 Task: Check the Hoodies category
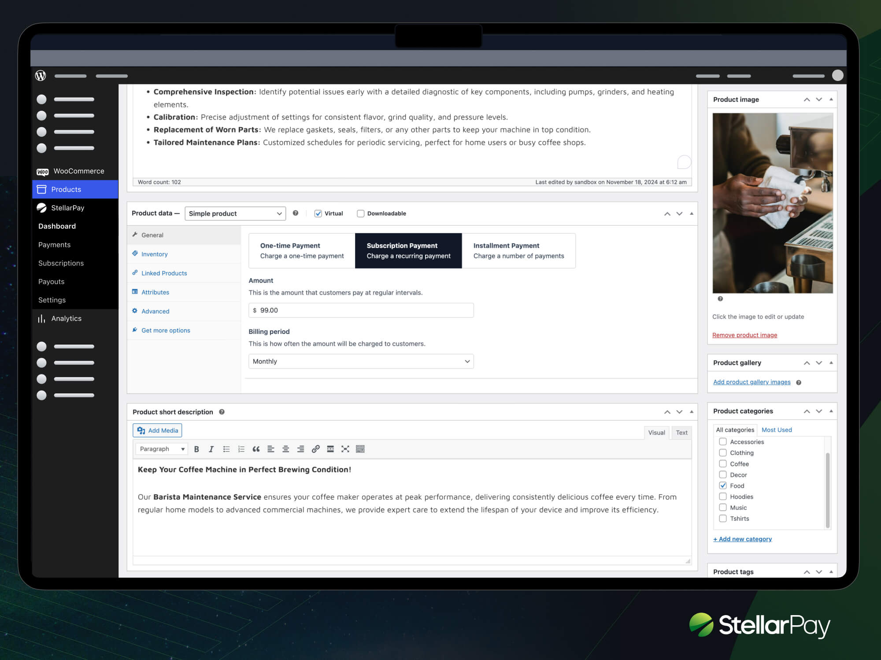point(723,497)
